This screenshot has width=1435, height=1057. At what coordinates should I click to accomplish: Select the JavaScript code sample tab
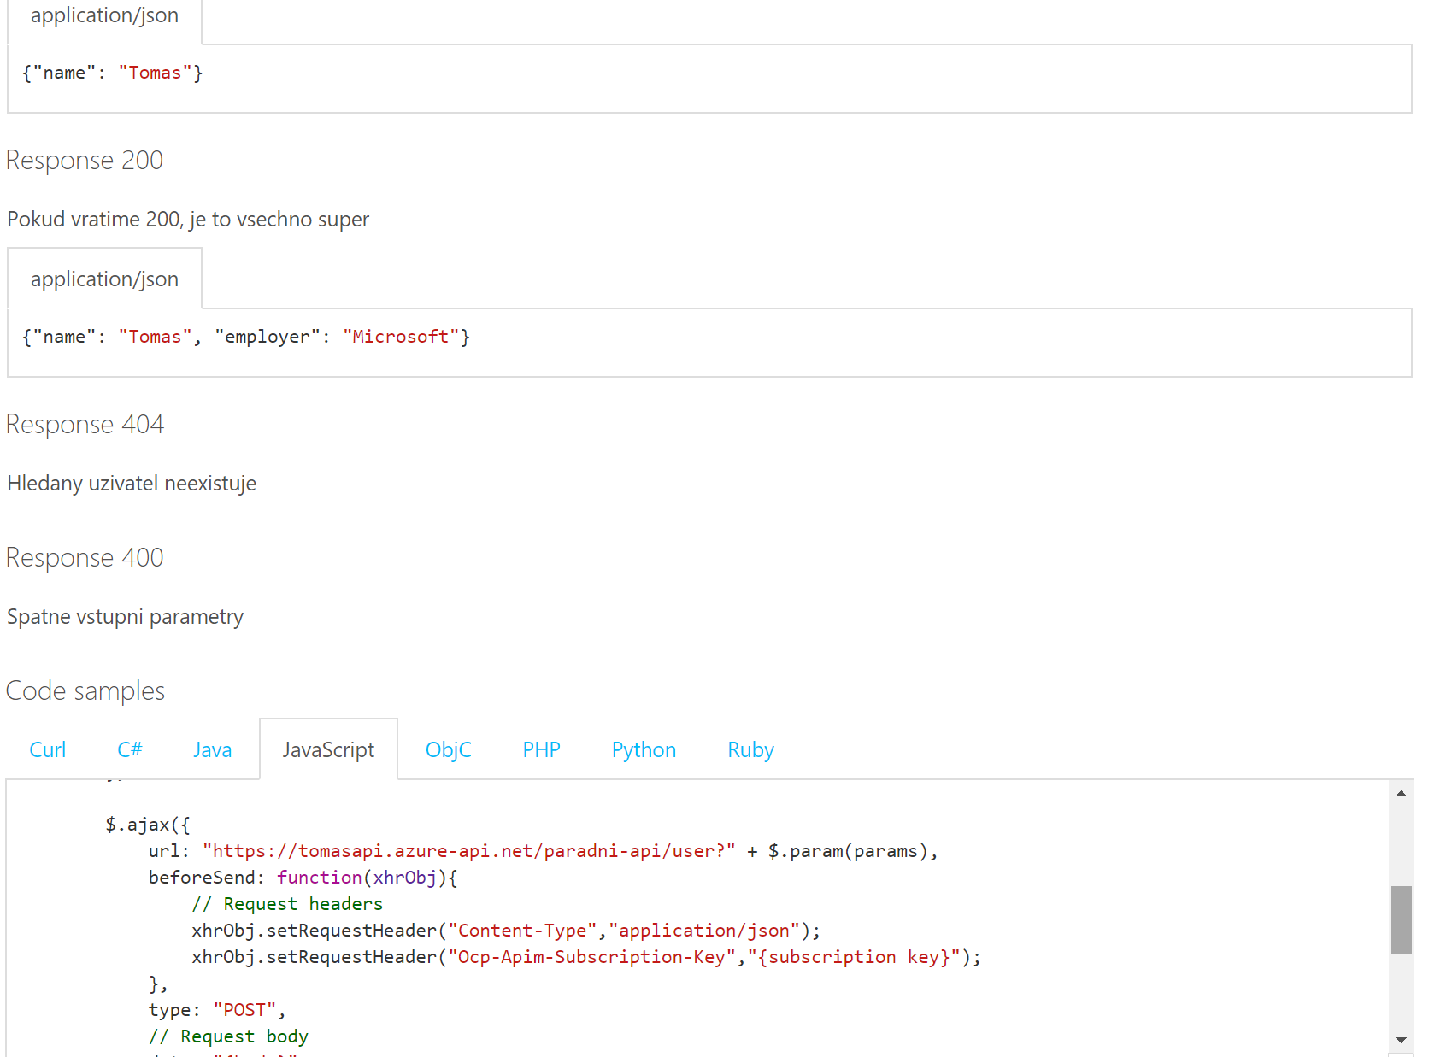click(x=328, y=749)
